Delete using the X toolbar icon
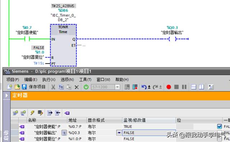 tap(77, 87)
